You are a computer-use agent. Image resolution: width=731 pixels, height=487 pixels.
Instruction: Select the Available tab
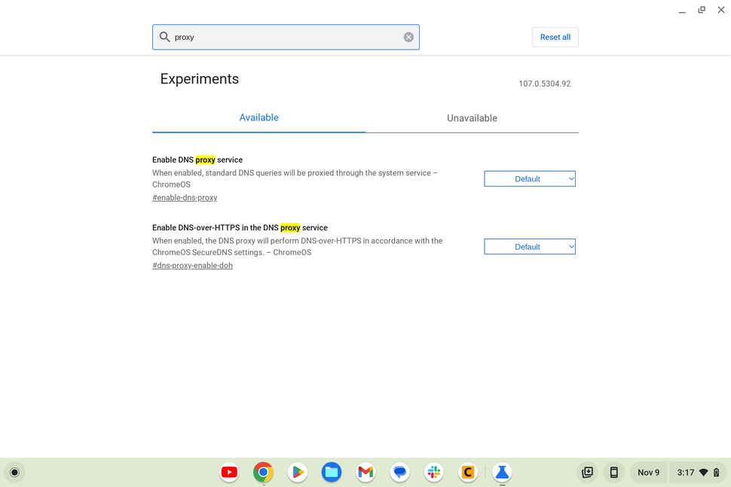pyautogui.click(x=258, y=117)
